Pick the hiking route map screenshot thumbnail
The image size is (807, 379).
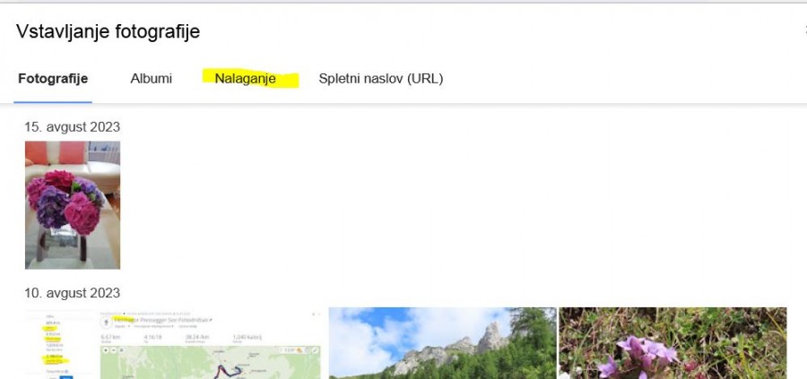172,343
